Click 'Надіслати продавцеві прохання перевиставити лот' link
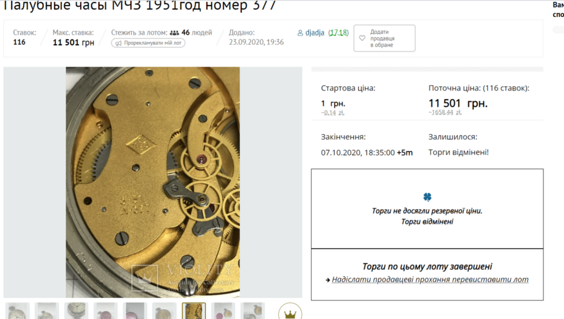The height and width of the screenshot is (319, 564). coord(430,280)
